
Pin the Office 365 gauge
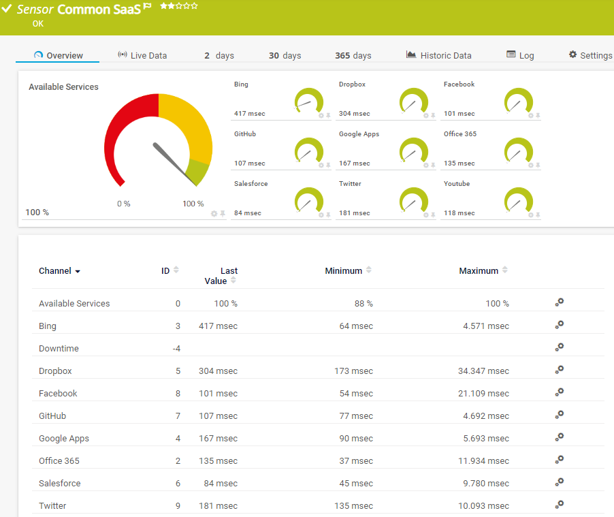pos(538,166)
